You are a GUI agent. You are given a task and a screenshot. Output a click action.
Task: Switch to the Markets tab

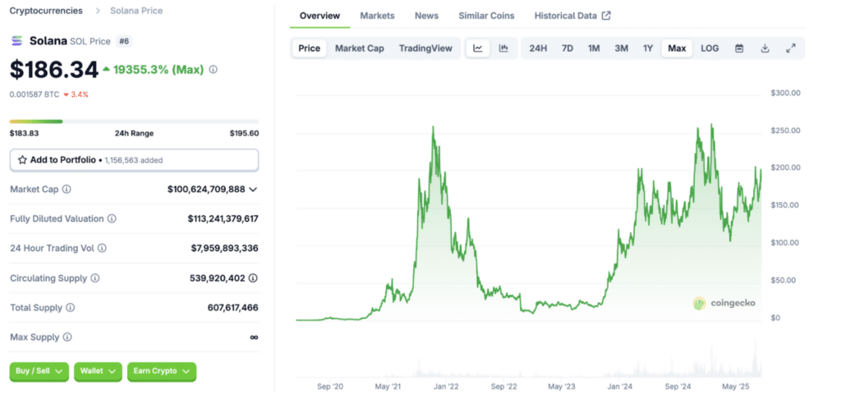[377, 16]
